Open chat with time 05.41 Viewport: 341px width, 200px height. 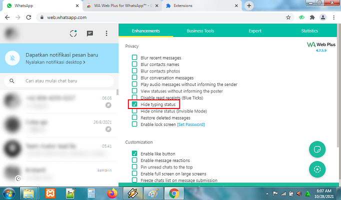coord(59,149)
